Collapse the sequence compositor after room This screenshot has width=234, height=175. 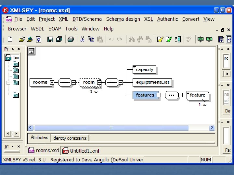pos(121,82)
